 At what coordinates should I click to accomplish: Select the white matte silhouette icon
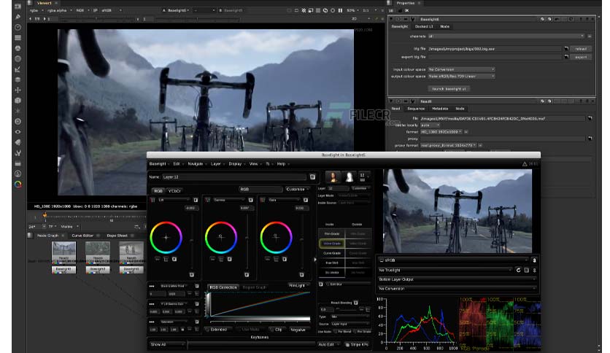click(x=350, y=177)
